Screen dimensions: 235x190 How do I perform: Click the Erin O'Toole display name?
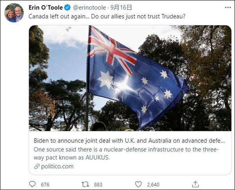pos(46,7)
